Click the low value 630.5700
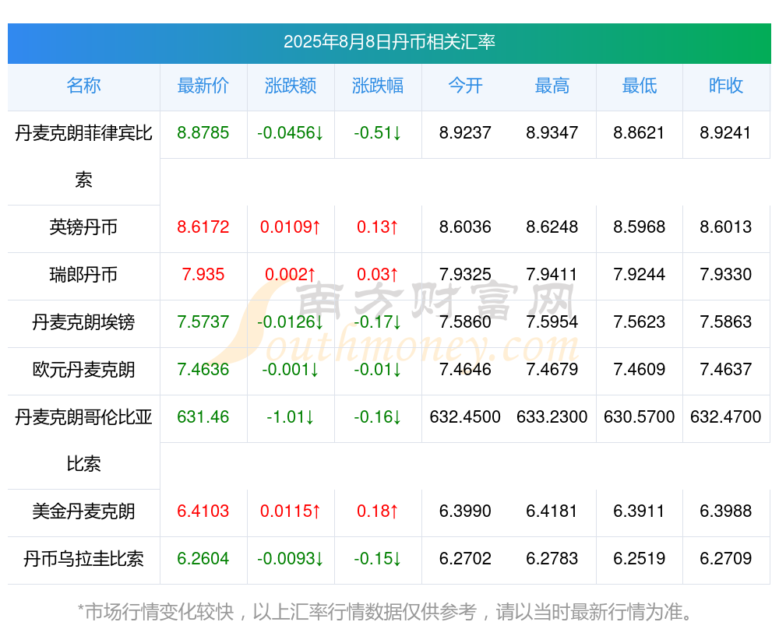The image size is (779, 636). [639, 417]
